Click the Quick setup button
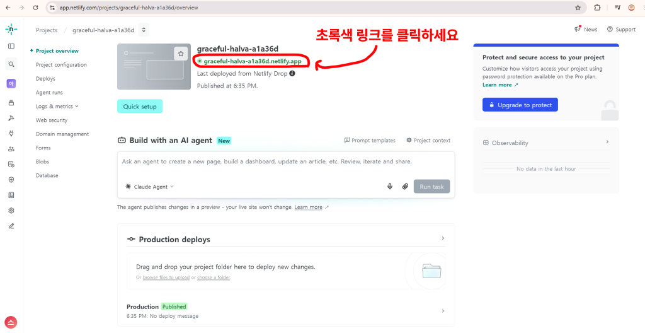645x333 pixels. pos(140,107)
